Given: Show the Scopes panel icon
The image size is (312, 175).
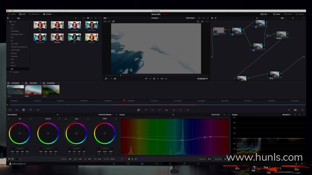Looking at the screenshot, I should coord(295,110).
